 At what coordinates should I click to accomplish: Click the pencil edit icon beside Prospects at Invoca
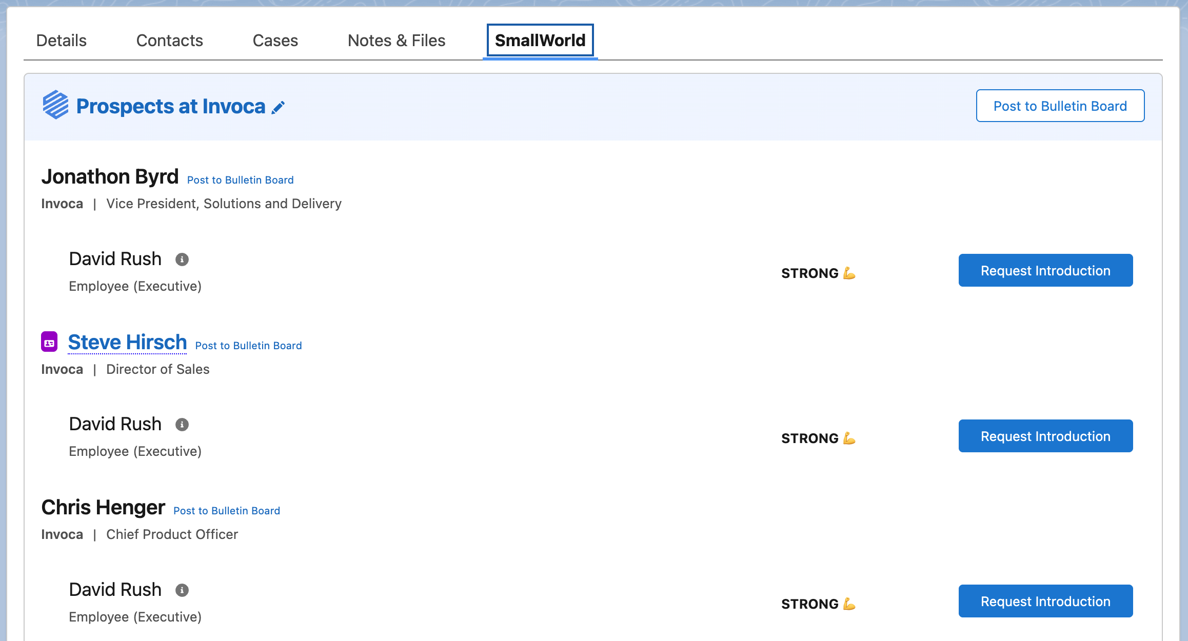coord(278,107)
